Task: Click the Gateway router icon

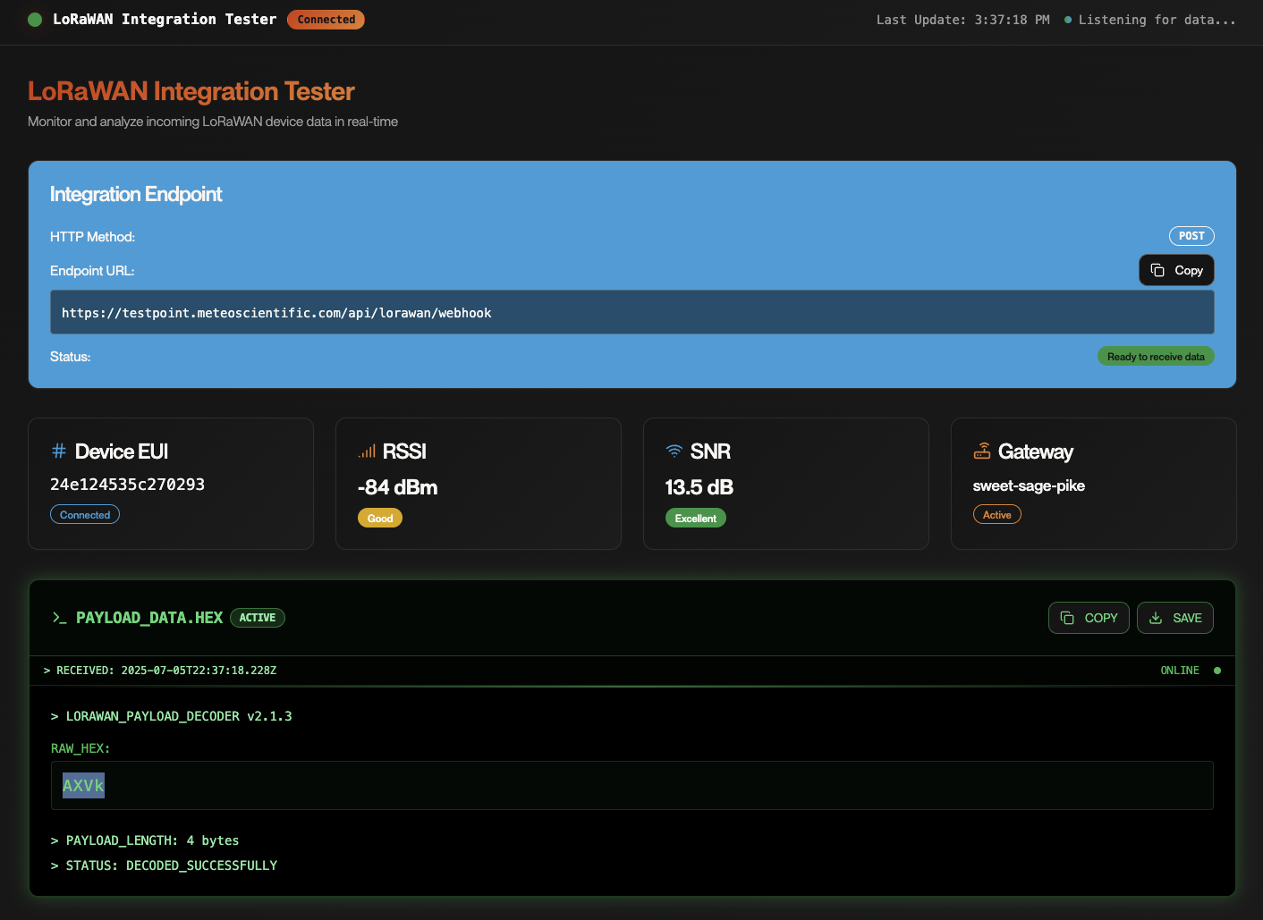Action: (981, 451)
